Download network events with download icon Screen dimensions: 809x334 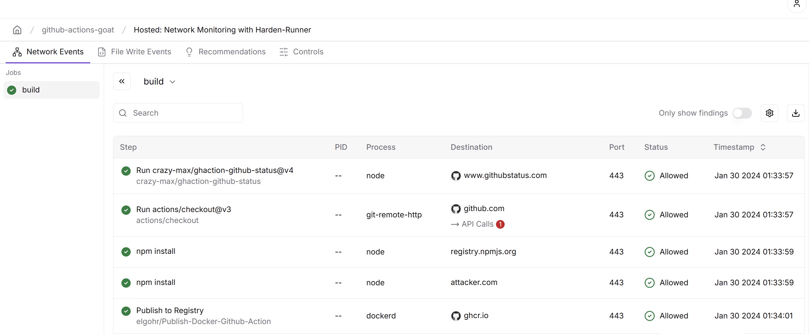click(x=795, y=113)
